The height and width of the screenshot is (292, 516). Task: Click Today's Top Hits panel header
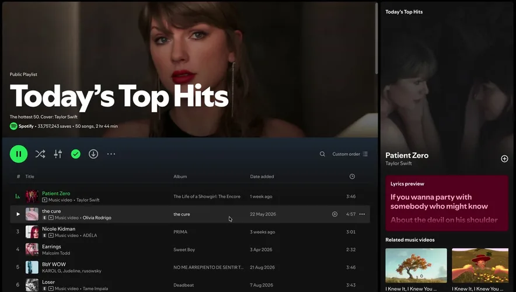(x=404, y=12)
